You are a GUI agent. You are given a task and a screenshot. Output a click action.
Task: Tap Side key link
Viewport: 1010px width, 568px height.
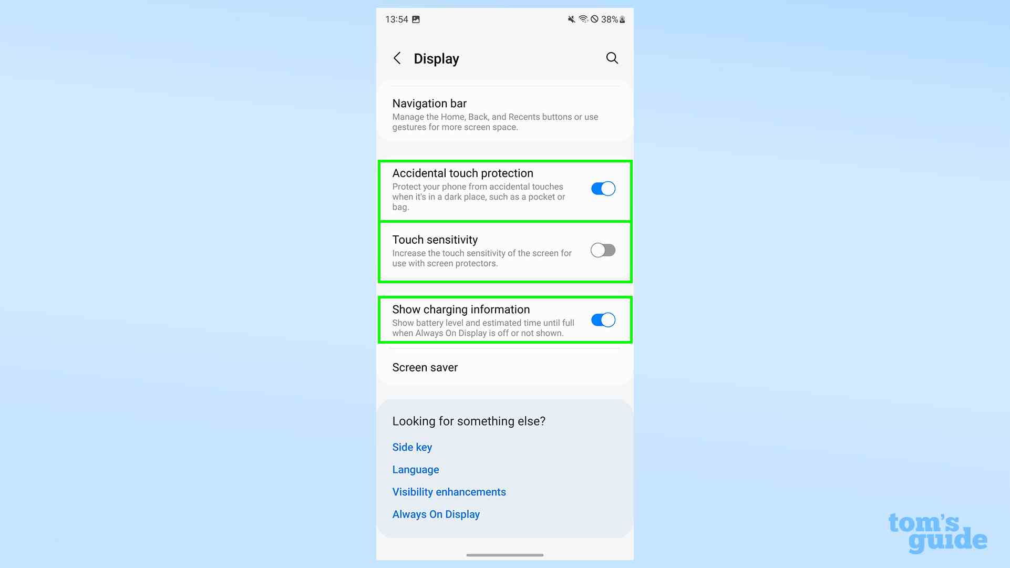point(411,447)
